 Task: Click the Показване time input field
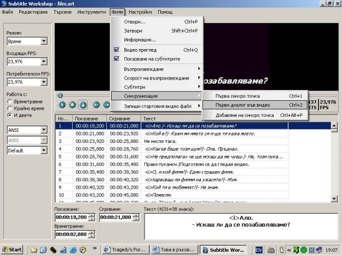(71, 217)
